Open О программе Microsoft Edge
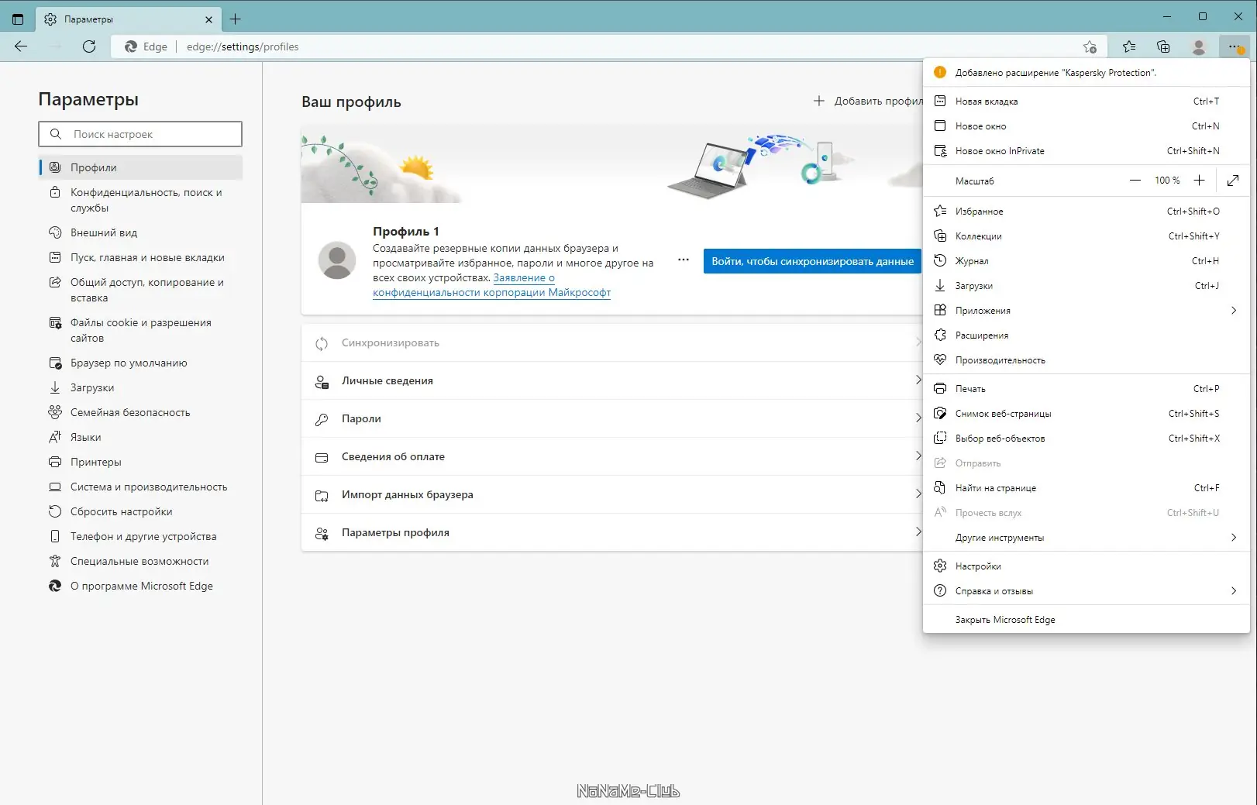Image resolution: width=1257 pixels, height=805 pixels. 141,586
